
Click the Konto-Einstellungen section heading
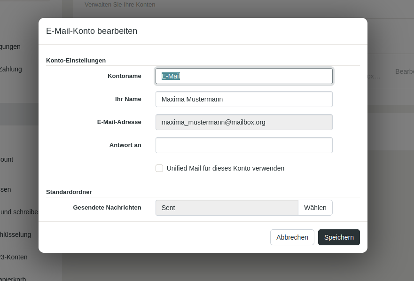coord(76,60)
